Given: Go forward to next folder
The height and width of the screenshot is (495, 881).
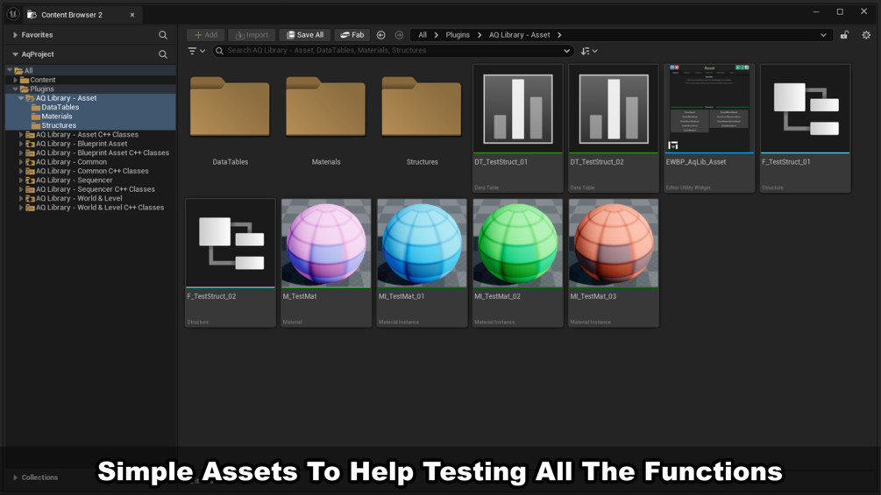Looking at the screenshot, I should pos(399,35).
